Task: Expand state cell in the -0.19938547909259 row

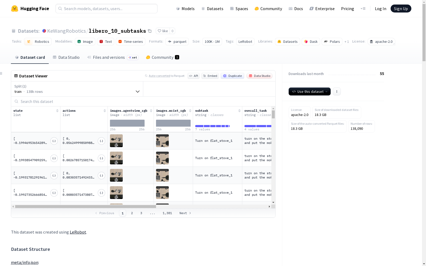Action: point(54,158)
